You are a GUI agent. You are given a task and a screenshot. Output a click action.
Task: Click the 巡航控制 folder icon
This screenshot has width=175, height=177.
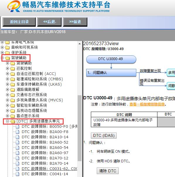pos(13,69)
